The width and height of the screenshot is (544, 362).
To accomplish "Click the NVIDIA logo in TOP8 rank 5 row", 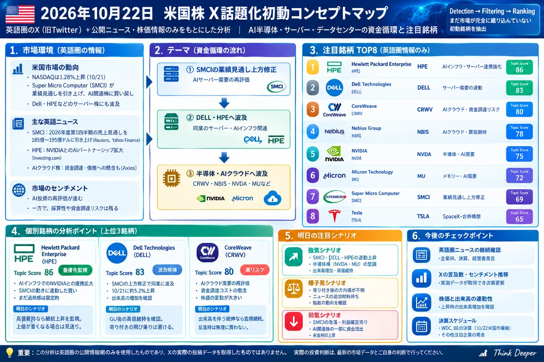I will [334, 153].
